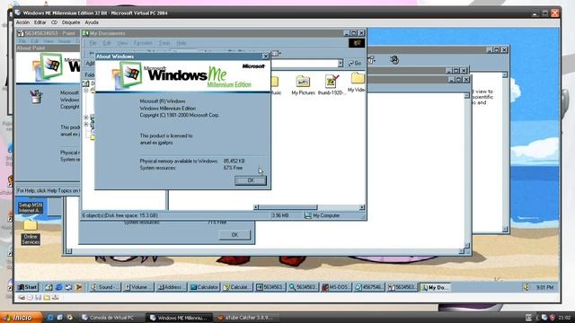The height and width of the screenshot is (323, 575).
Task: Launch Internet Explorer from quick launch
Action: click(58, 287)
